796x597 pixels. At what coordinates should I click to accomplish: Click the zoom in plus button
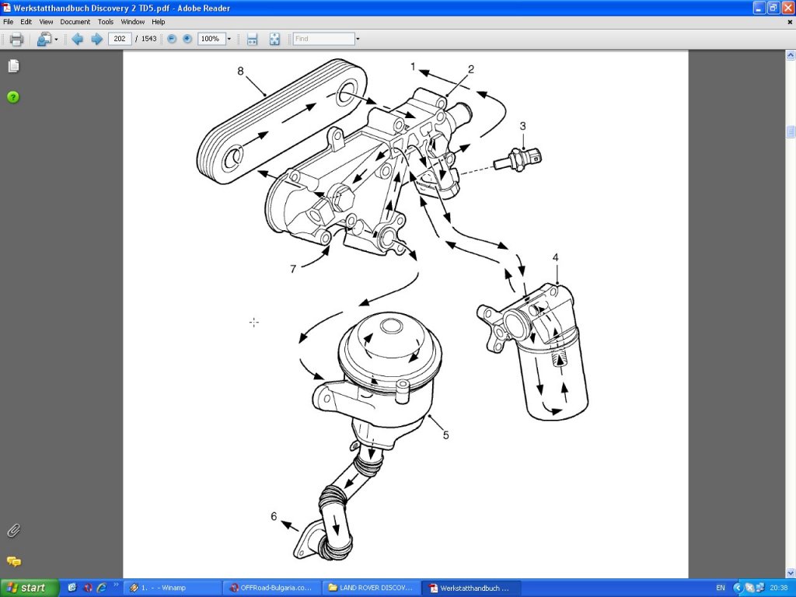coord(187,39)
